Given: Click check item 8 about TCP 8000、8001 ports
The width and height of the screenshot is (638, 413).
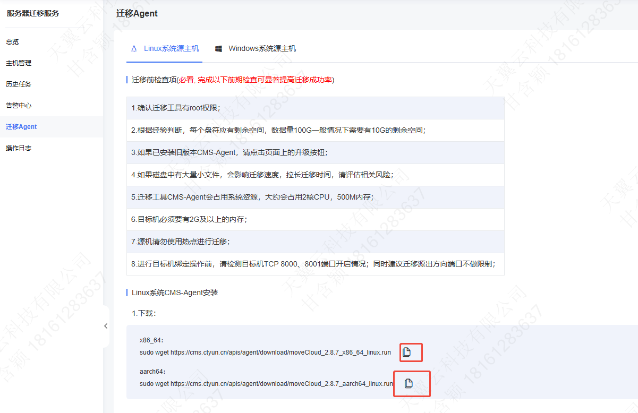Looking at the screenshot, I should point(315,264).
